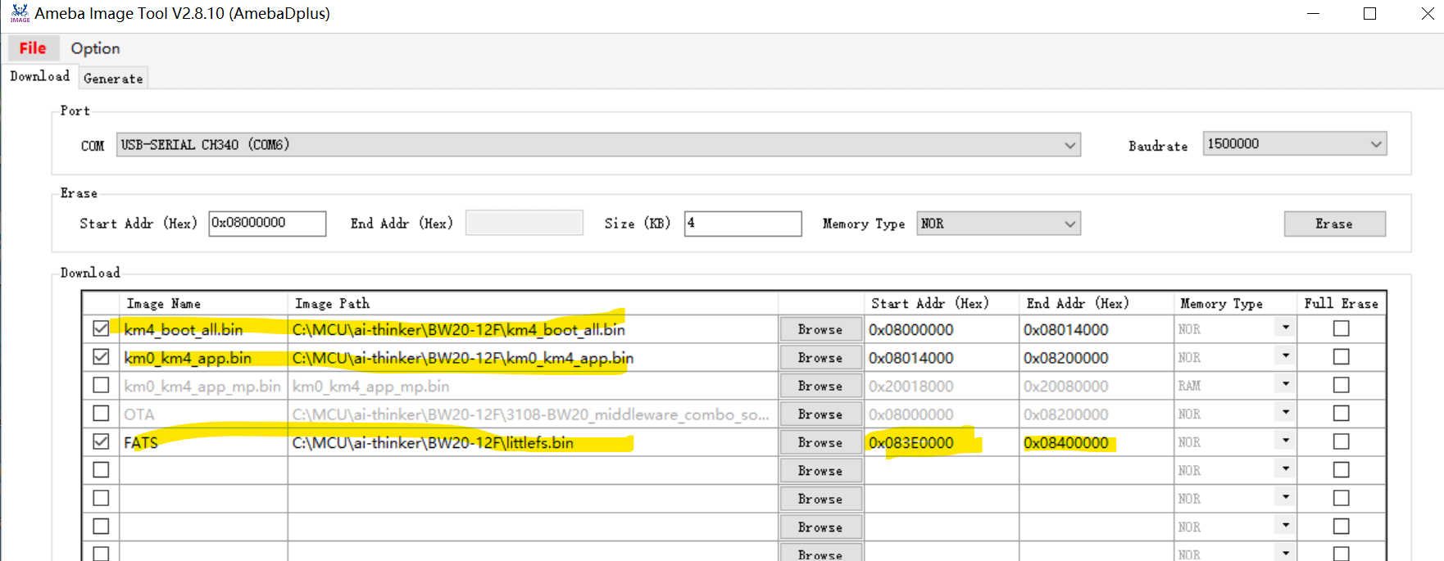Uncheck the km0_km4_app.bin image checkbox
The height and width of the screenshot is (561, 1444).
point(101,357)
